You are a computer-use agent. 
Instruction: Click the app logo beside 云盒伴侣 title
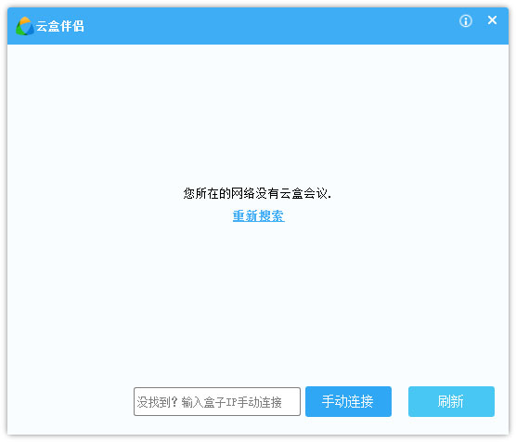click(x=25, y=26)
